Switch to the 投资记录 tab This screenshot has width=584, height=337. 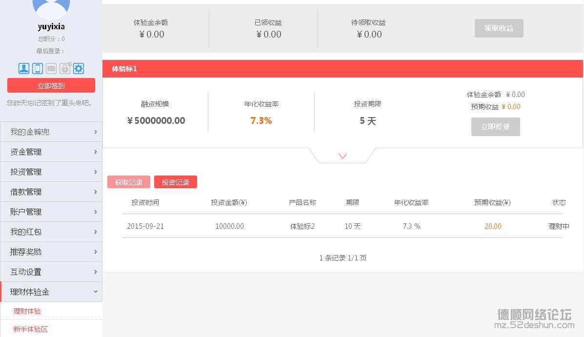pos(176,182)
